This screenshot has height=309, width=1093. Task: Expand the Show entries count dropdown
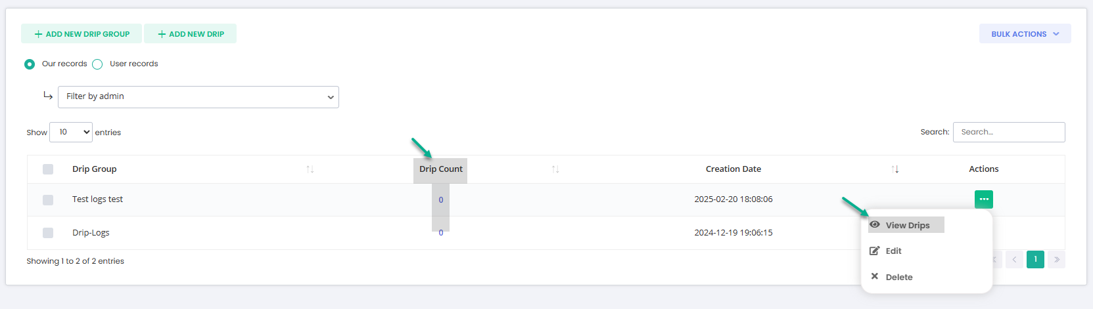pos(71,132)
